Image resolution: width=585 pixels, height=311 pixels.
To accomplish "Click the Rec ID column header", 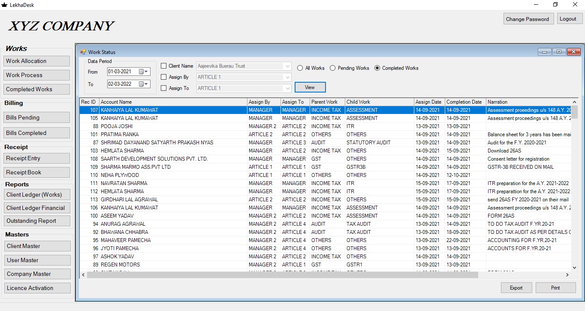I will coord(90,102).
